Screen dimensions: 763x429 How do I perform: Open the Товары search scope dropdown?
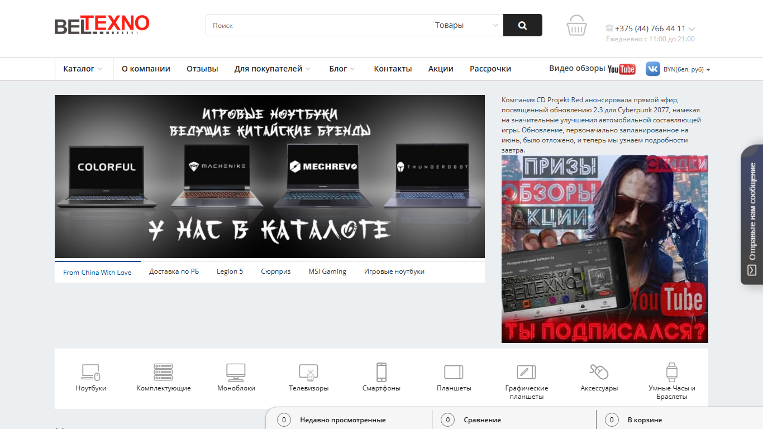tap(466, 25)
